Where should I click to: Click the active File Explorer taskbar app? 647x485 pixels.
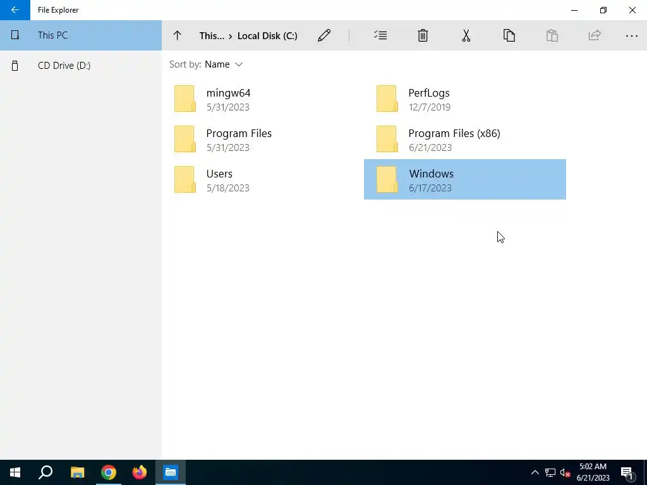[x=171, y=472]
